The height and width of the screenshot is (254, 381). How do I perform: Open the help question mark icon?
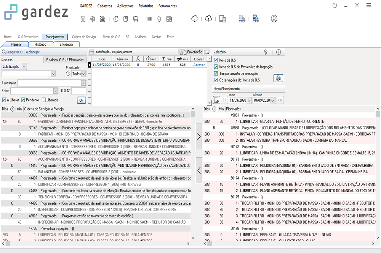(x=279, y=52)
